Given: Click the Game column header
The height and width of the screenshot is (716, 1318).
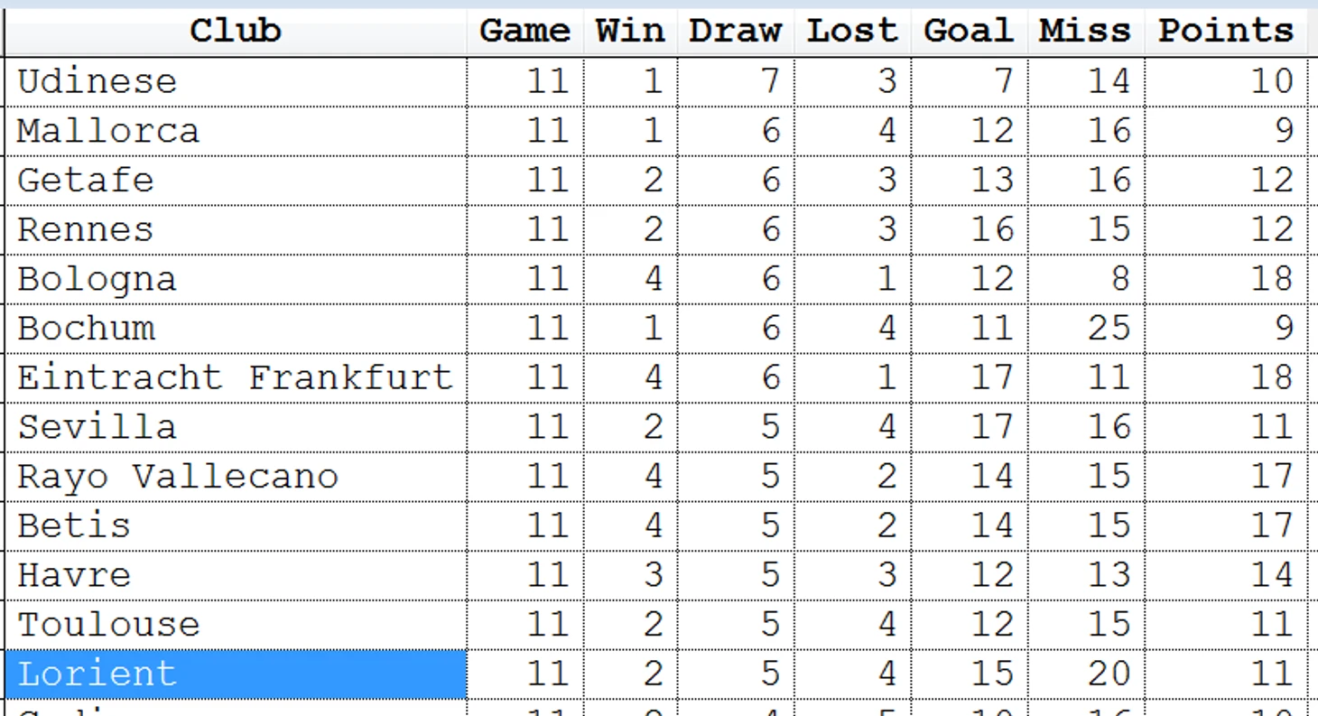Looking at the screenshot, I should tap(525, 32).
